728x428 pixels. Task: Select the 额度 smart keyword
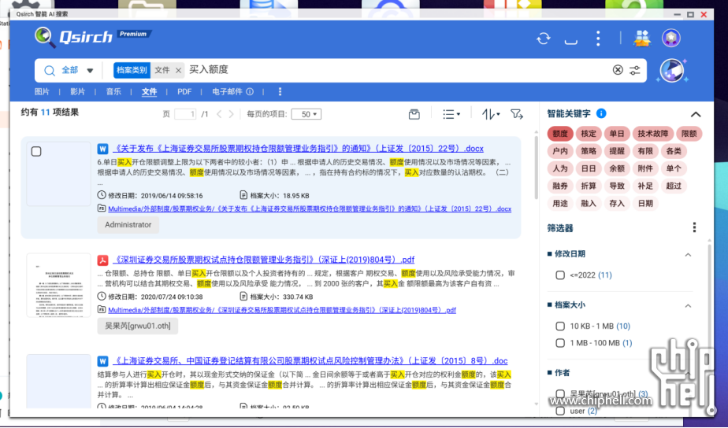pos(560,134)
